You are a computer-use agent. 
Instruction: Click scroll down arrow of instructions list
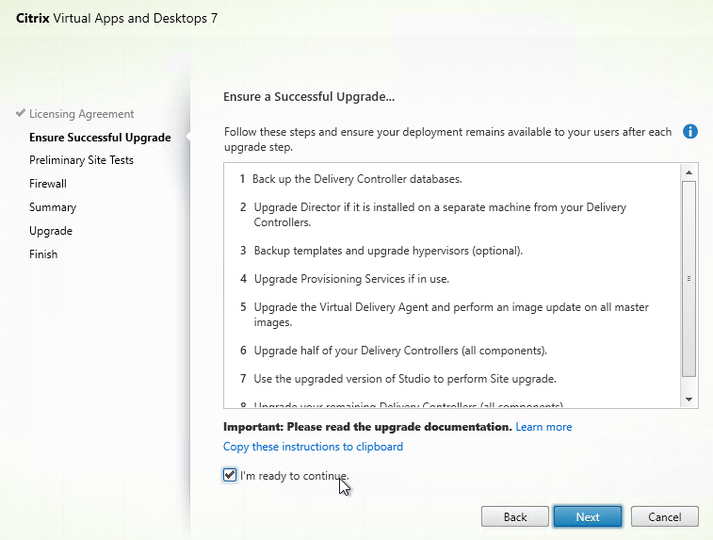click(689, 399)
